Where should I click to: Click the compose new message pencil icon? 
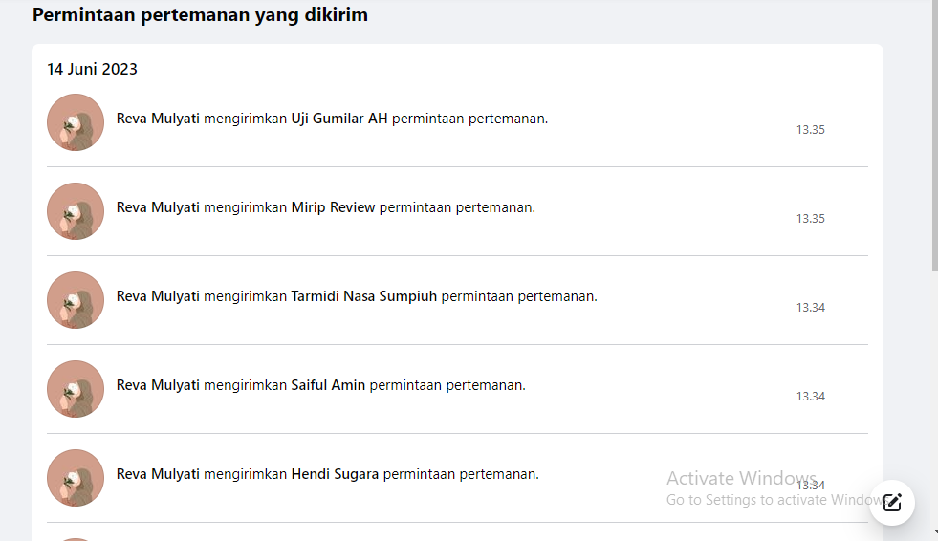pos(892,502)
